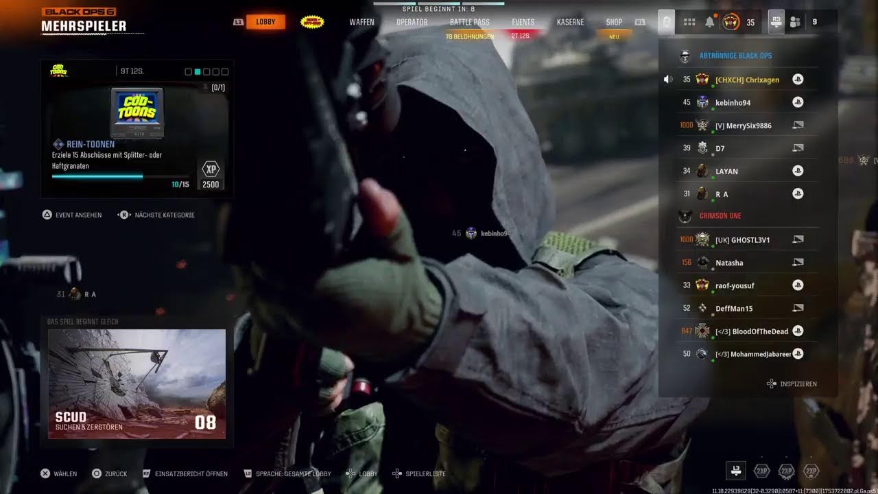Click NÄCHSTE KATEGORIE button
This screenshot has height=494, width=878.
click(157, 215)
